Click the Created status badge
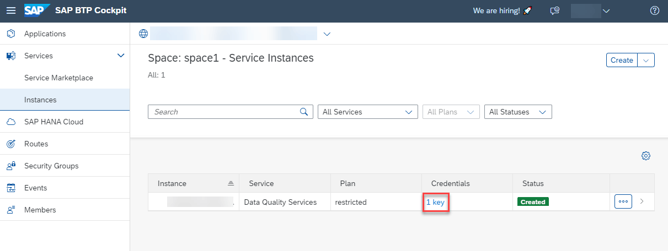 (533, 202)
